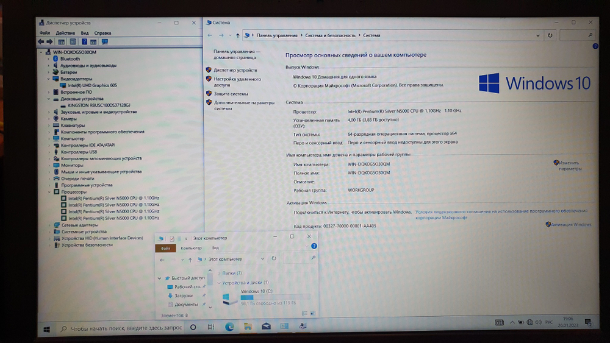Open volume control in system tray
The height and width of the screenshot is (343, 610).
point(539,322)
